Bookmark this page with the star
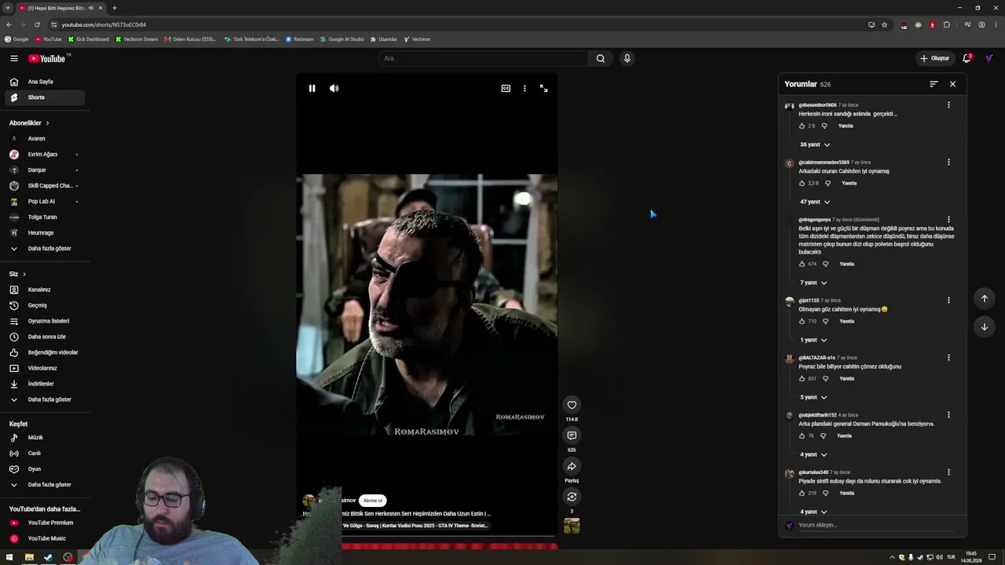Viewport: 1005px width, 565px height. [884, 24]
